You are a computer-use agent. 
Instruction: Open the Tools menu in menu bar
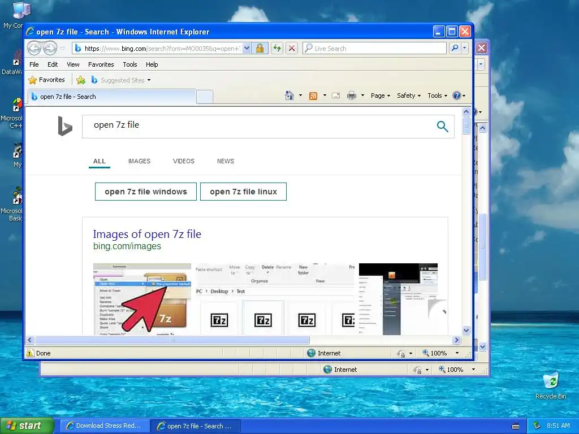[130, 64]
